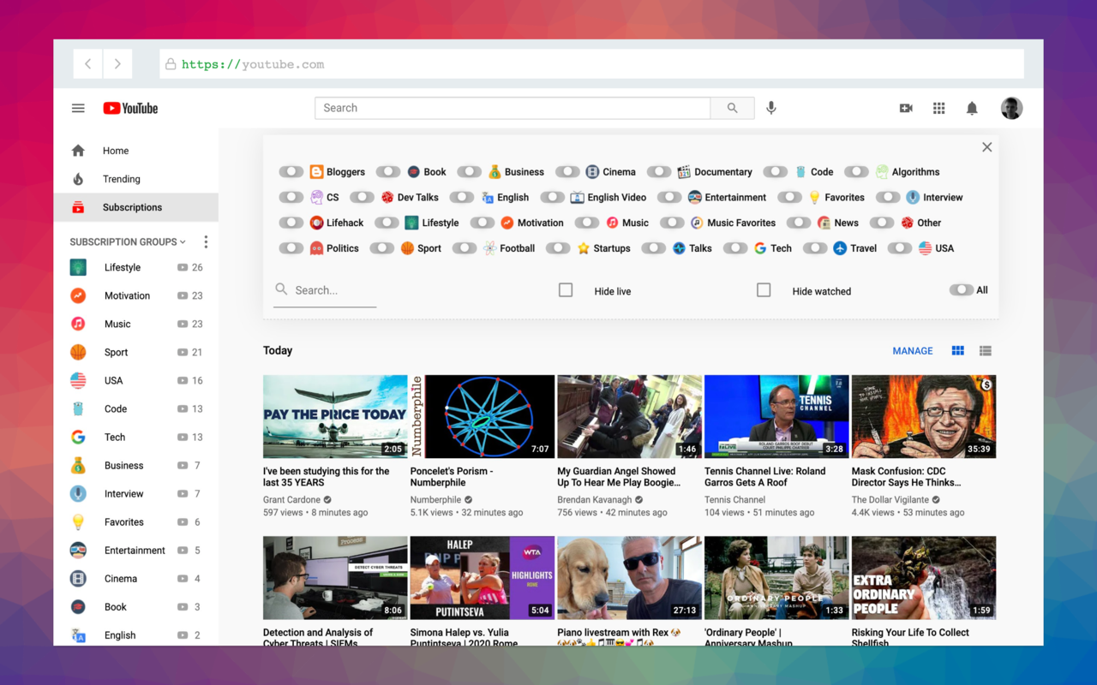
Task: Click the Interview microphone icon in sidebar
Action: 78,494
